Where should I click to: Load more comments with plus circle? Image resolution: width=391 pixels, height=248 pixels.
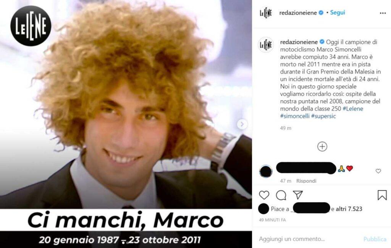pyautogui.click(x=322, y=147)
